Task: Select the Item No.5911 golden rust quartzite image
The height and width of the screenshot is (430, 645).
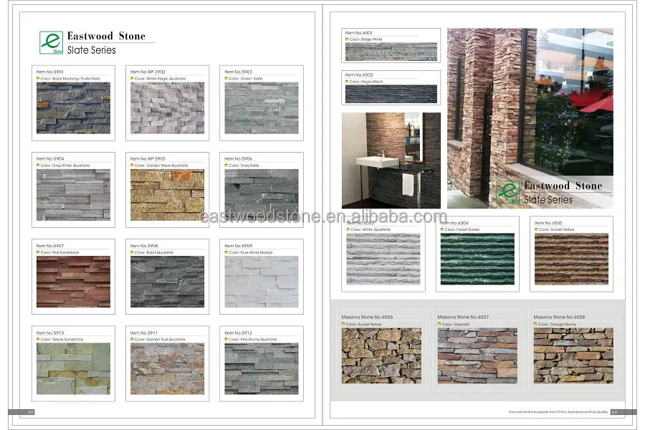Action: (168, 368)
